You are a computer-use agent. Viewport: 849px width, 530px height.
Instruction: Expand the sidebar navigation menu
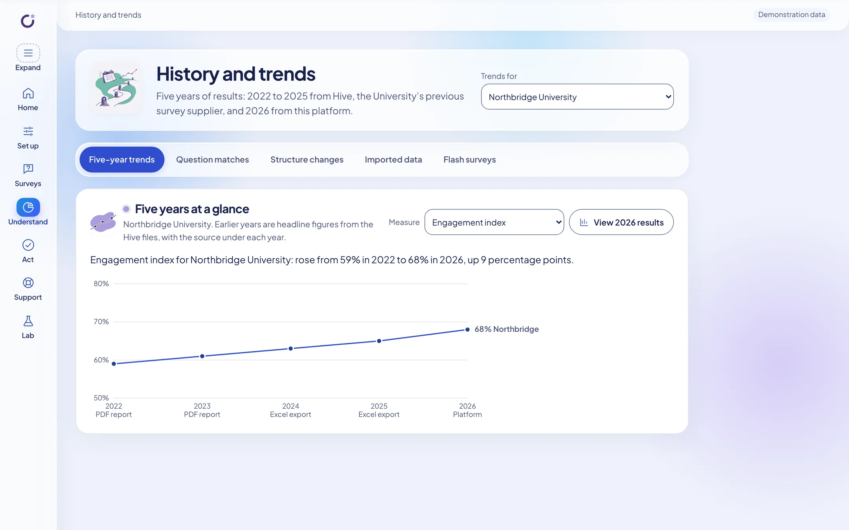(28, 58)
